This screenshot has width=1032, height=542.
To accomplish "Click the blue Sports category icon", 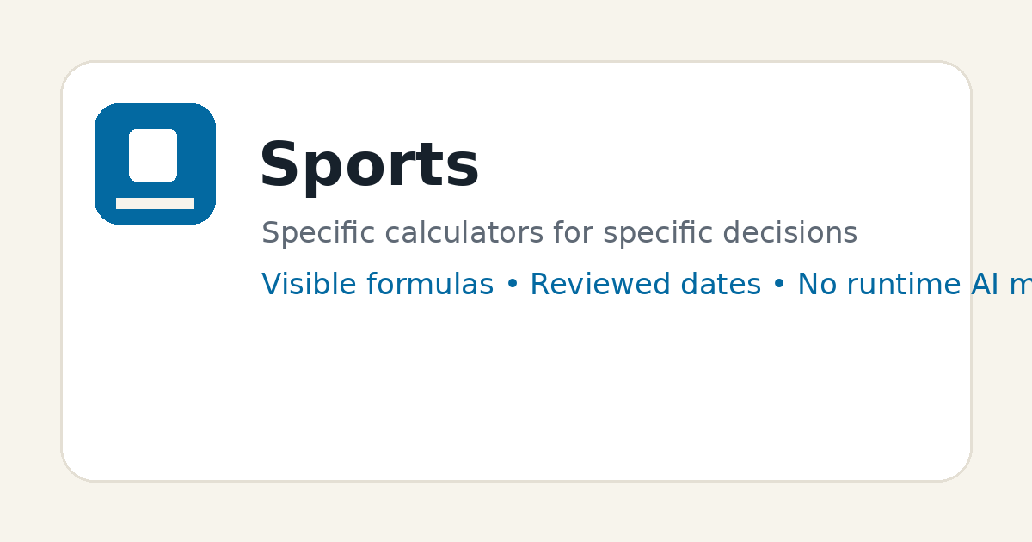I will [155, 163].
